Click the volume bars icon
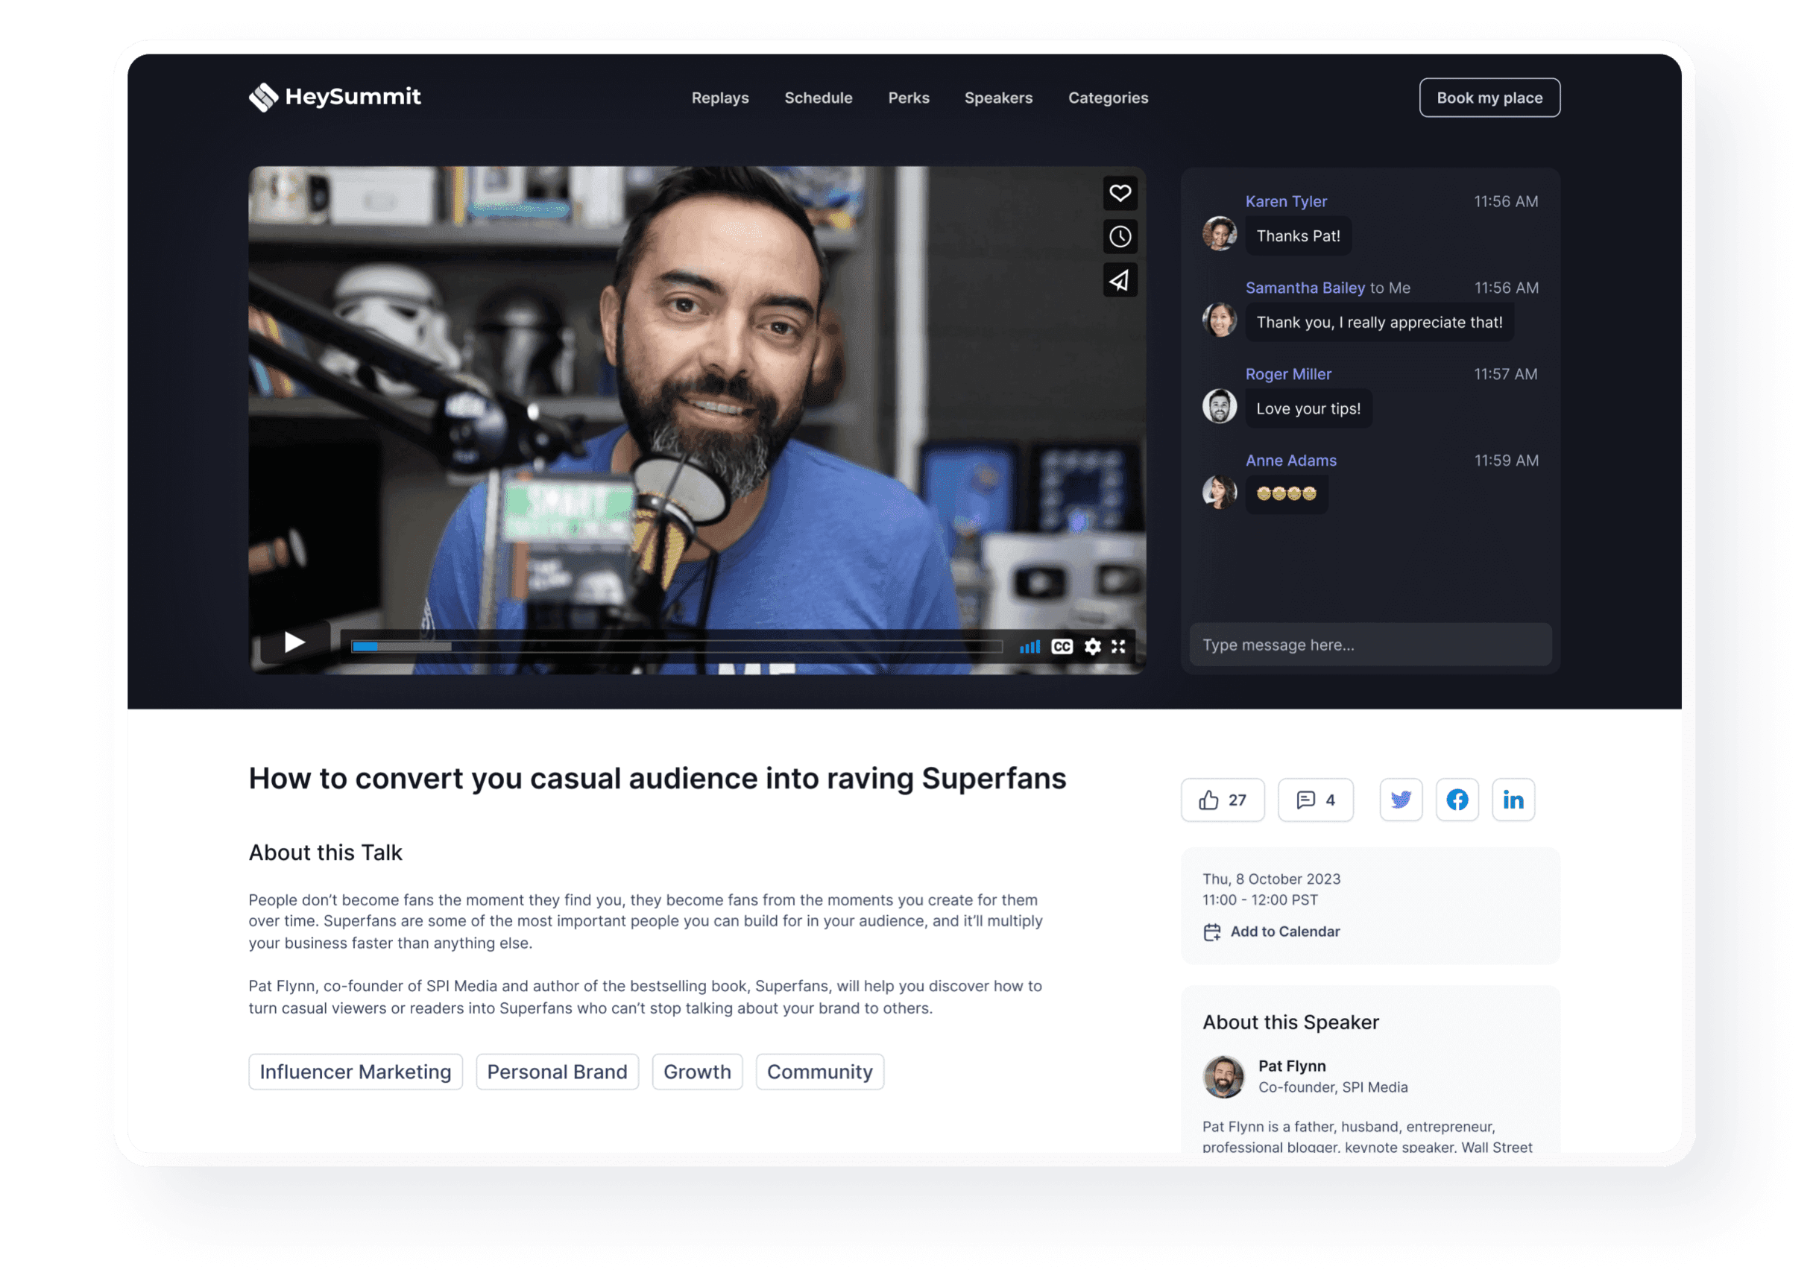 point(1029,647)
